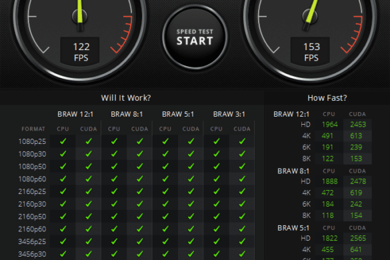
Task: Click the 1080p30 checkmark under BRAW 8:1 CPU
Action: coord(114,154)
